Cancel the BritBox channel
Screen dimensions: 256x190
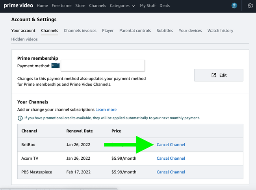(171, 145)
